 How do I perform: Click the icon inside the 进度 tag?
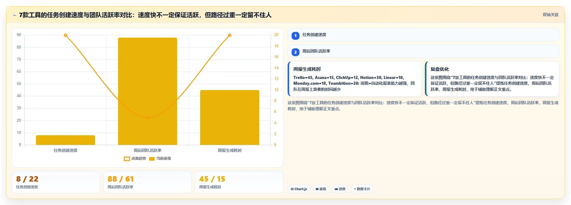click(336, 189)
